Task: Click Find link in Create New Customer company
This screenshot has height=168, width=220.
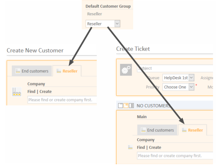Action: [x=32, y=91]
